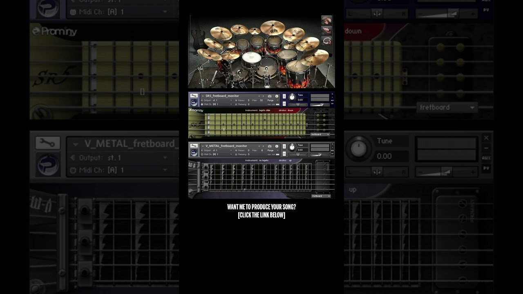Show info for SR5_fretboard_monitor

277,96
